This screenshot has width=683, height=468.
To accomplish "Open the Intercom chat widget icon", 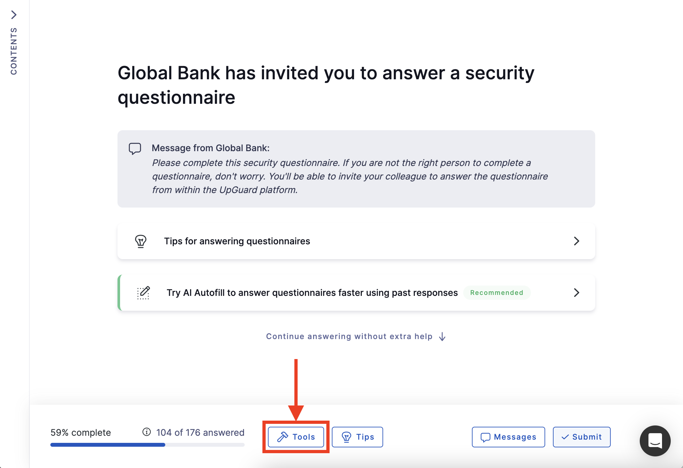I will [x=655, y=441].
